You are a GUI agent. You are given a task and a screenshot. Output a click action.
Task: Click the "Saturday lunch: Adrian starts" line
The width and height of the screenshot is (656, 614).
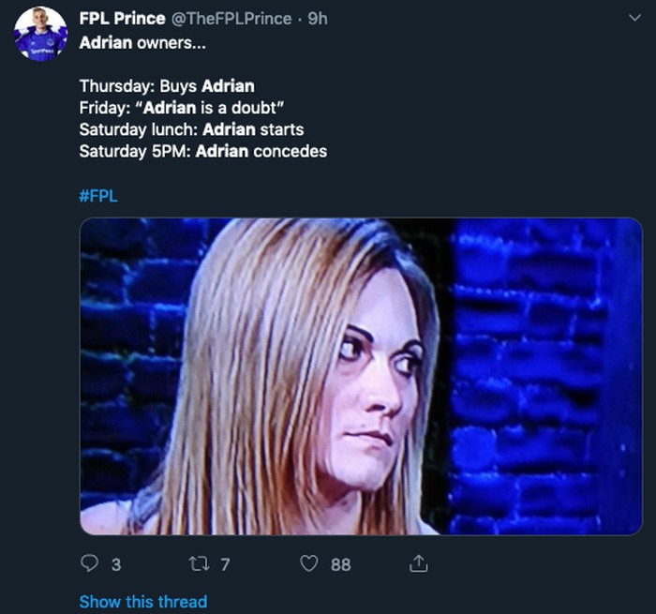pos(191,128)
